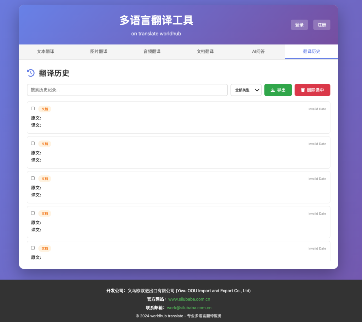Click the download icon on export button
This screenshot has width=362, height=322.
tap(273, 90)
